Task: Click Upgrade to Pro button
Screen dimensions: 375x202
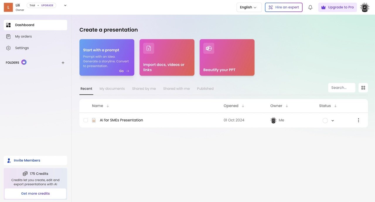Action: click(337, 7)
